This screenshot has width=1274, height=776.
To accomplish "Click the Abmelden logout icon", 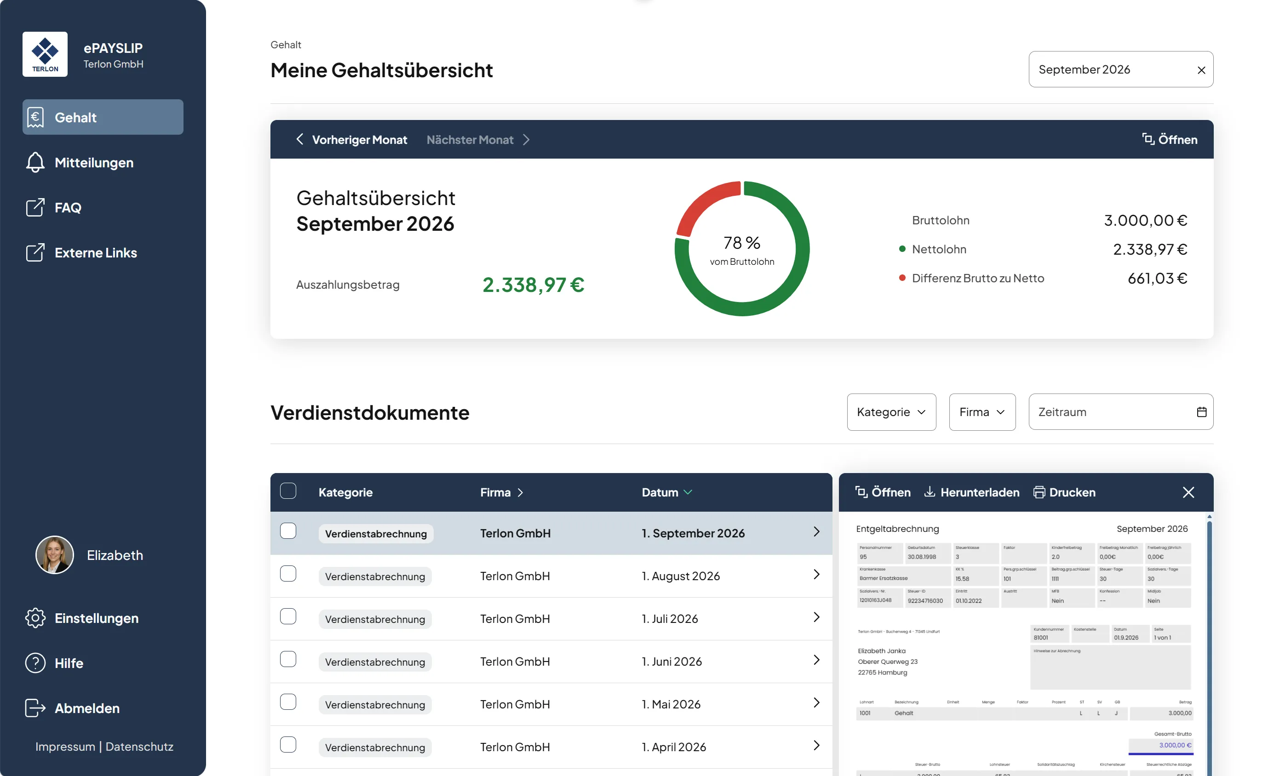I will click(35, 708).
